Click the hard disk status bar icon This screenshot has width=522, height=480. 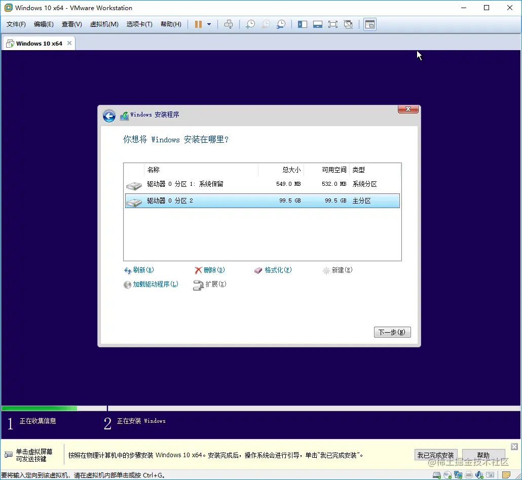(437, 475)
